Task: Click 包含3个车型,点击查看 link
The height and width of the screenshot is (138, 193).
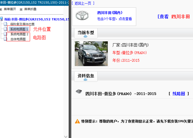Action: point(114,19)
